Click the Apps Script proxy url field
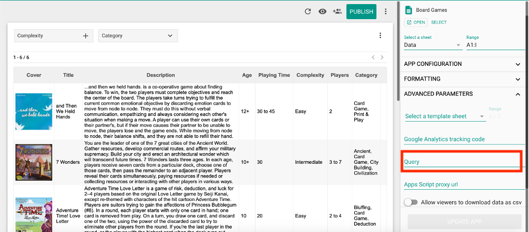 point(465,185)
